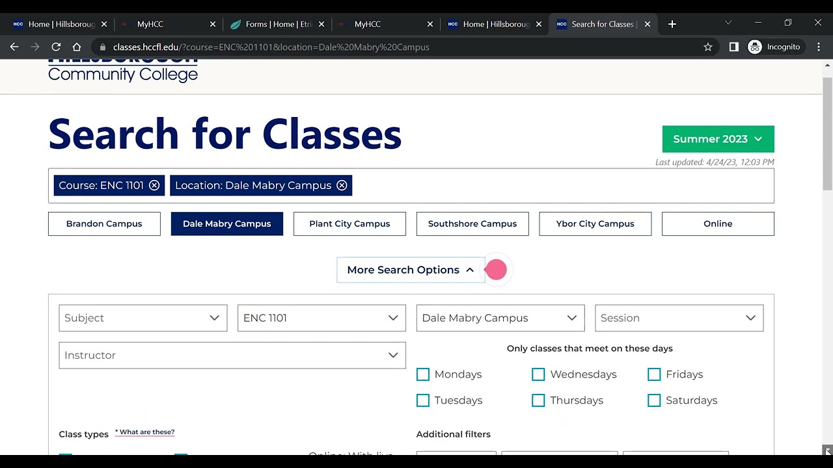Toggle the browser side panel icon
The height and width of the screenshot is (468, 833).
coord(734,47)
